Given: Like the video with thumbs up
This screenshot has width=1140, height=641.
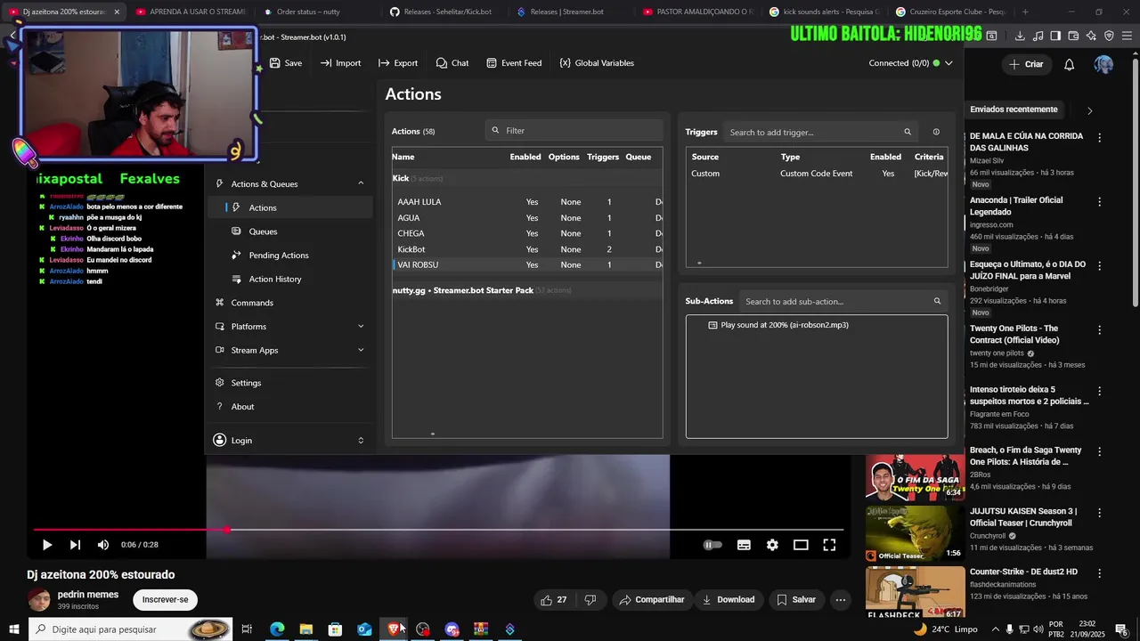Looking at the screenshot, I should [554, 600].
